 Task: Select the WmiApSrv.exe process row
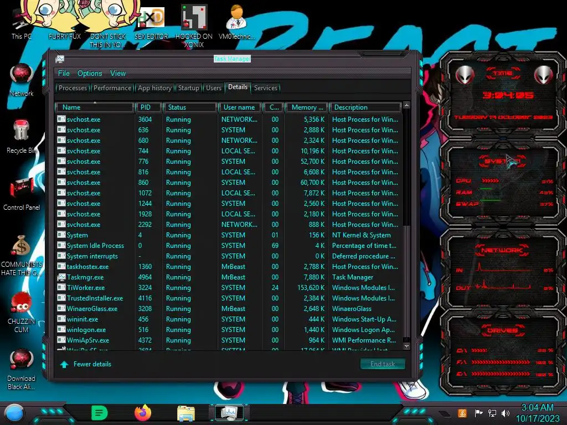point(229,340)
